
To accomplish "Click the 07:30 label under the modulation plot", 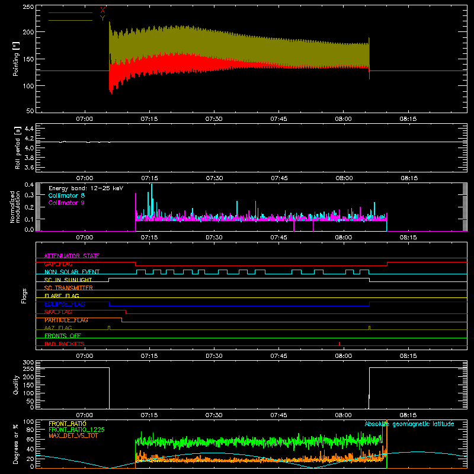I will click(x=214, y=238).
